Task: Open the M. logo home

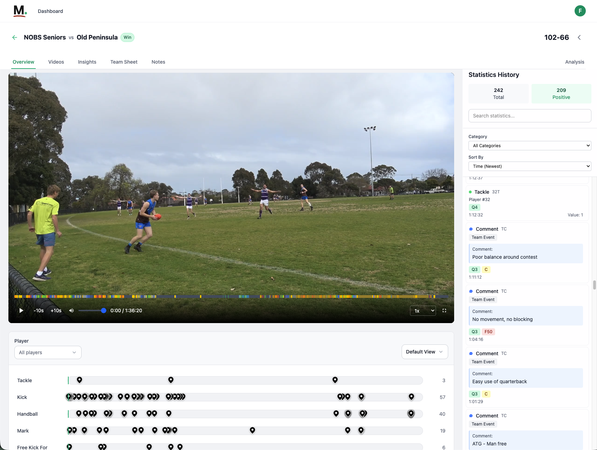Action: point(20,11)
